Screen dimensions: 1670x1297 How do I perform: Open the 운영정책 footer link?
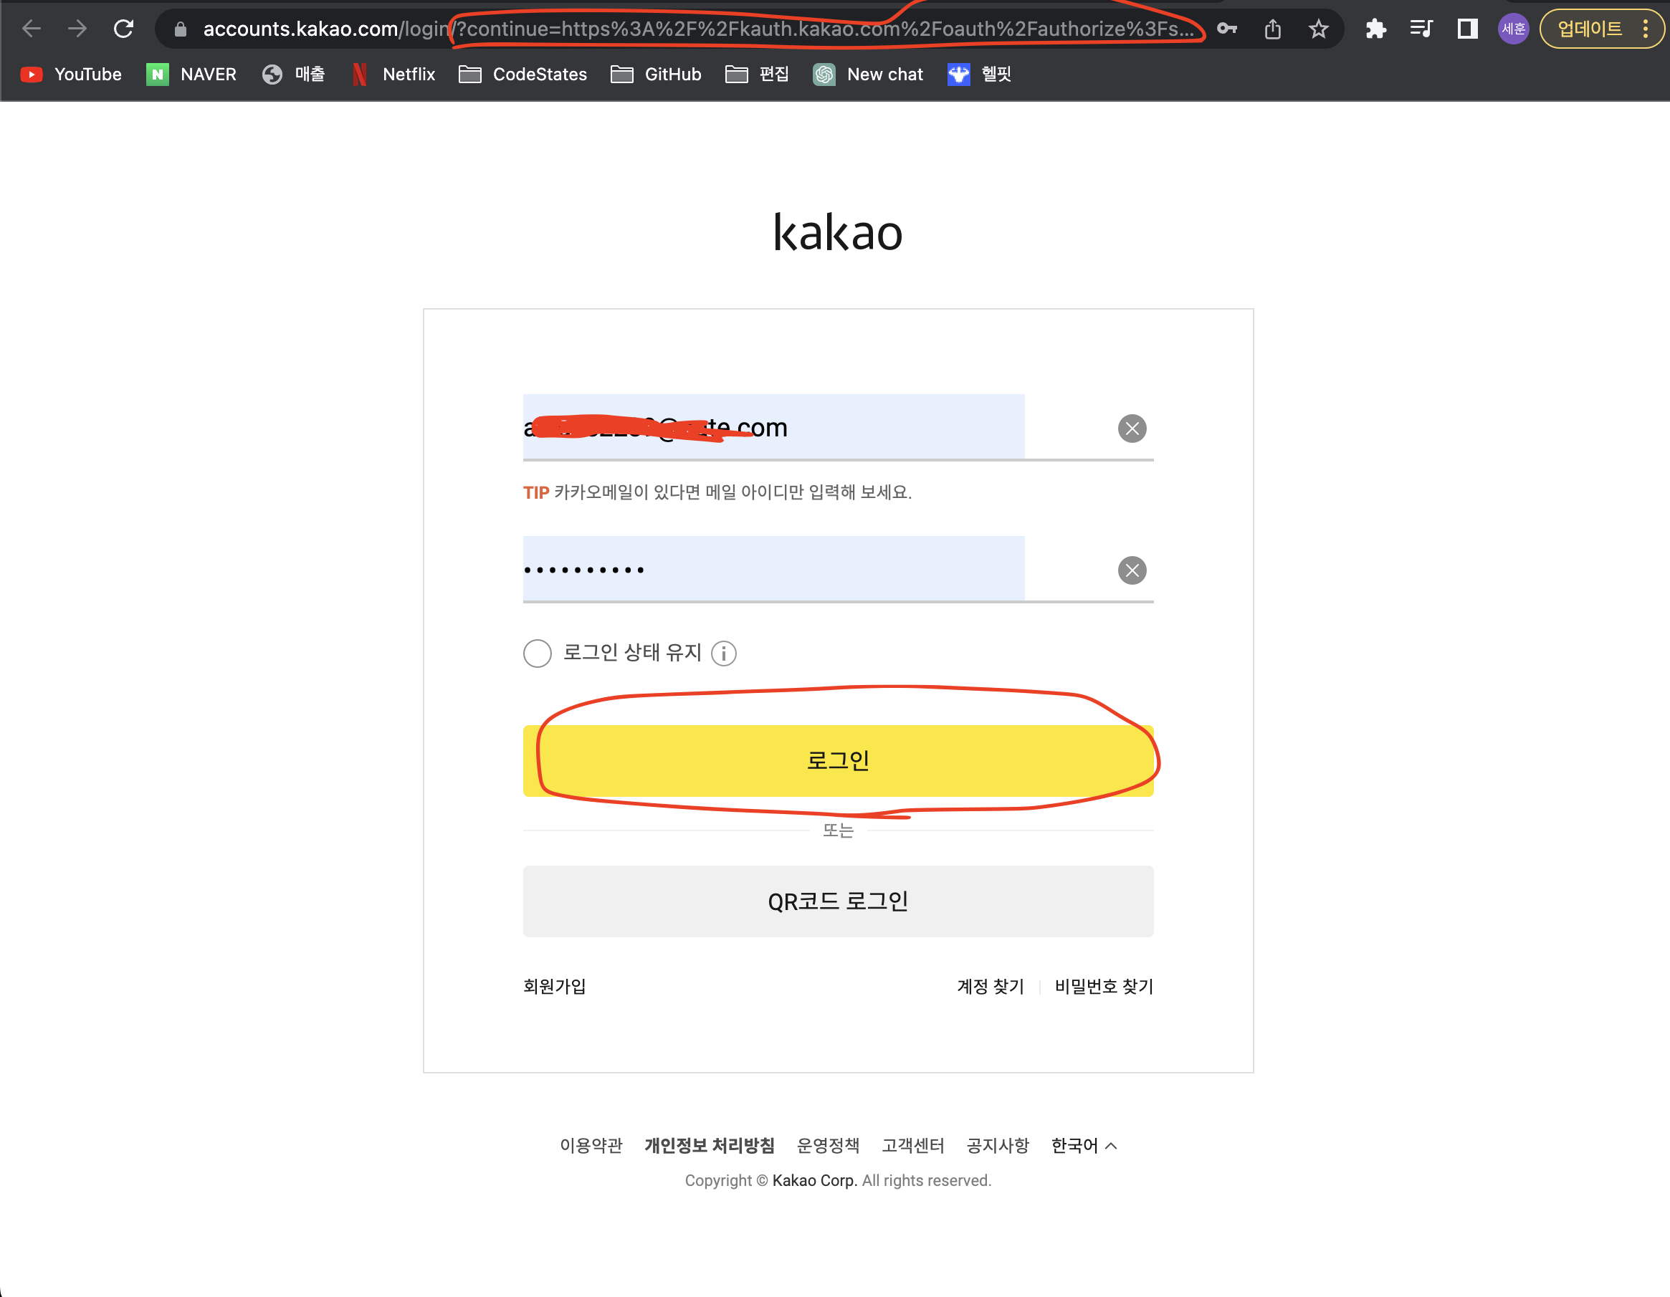click(828, 1145)
